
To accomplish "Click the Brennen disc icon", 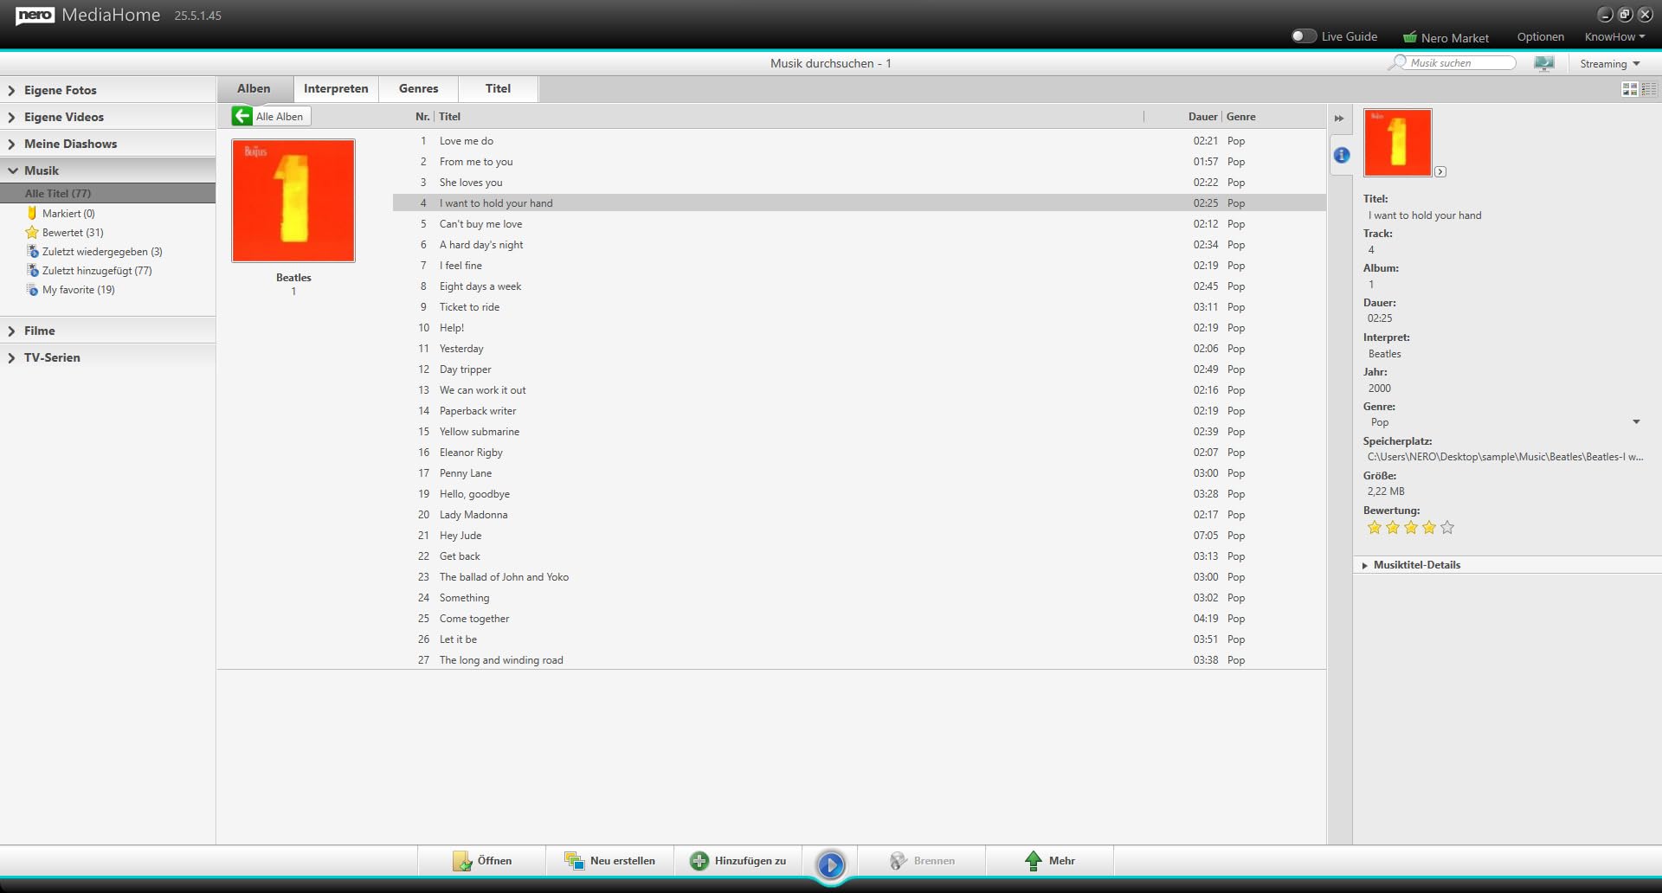I will [899, 861].
